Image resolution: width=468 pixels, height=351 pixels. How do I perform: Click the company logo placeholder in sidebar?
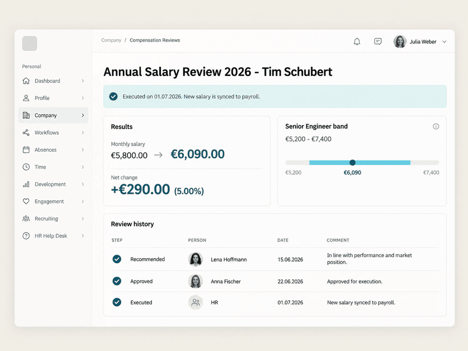(x=30, y=43)
